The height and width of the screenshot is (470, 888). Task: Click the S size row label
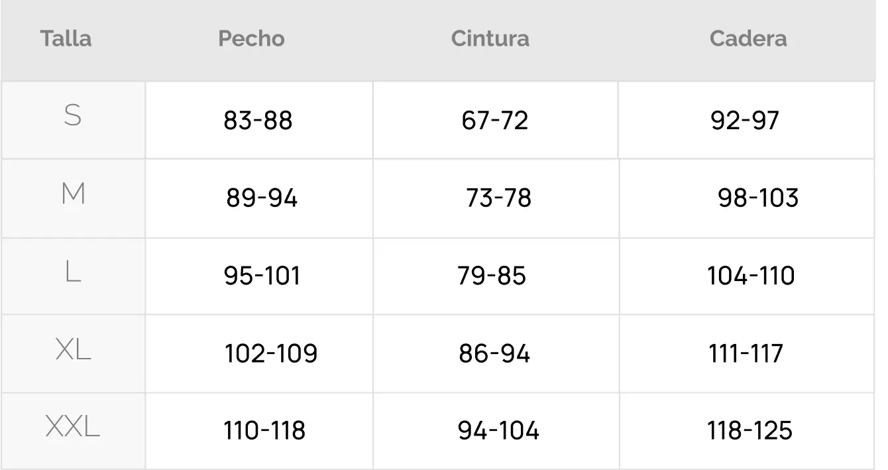click(x=73, y=116)
